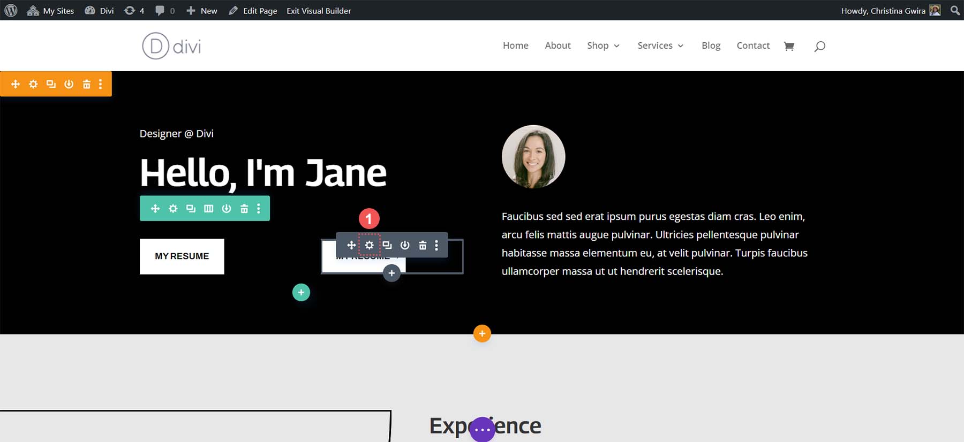Open more options in gray module toolbar

point(436,245)
